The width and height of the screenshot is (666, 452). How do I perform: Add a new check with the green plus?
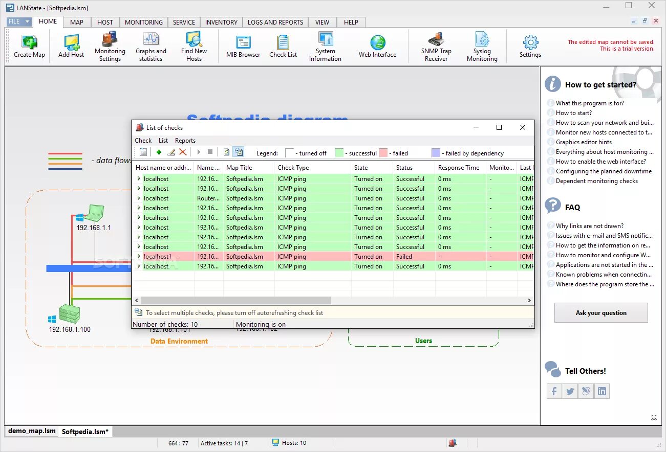(159, 152)
